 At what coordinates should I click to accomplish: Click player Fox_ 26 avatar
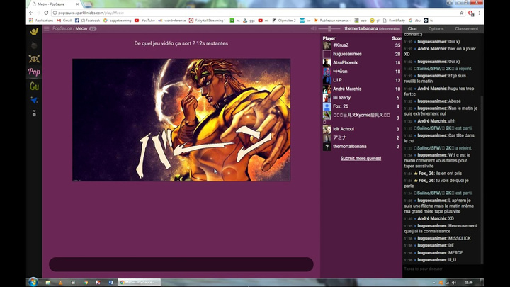coord(327,106)
